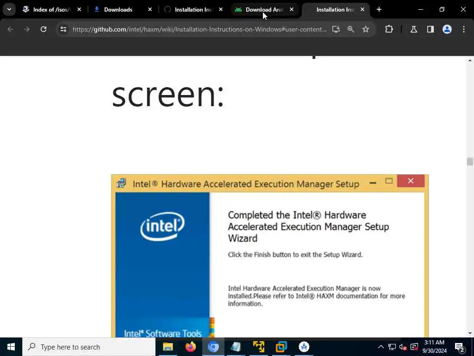Toggle the browser side panel
Viewport: 474px width, 356px height.
(430, 29)
